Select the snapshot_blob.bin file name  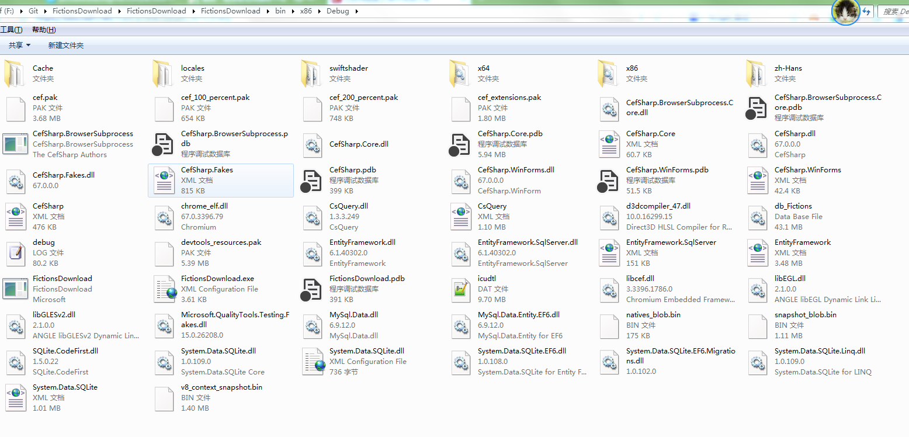(806, 314)
